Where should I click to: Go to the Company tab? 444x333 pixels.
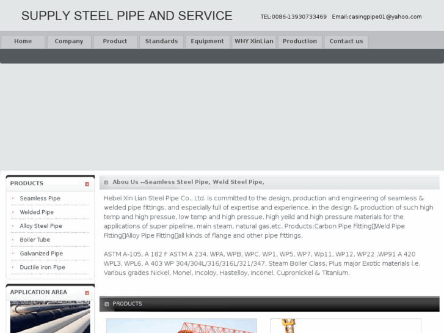click(x=69, y=42)
